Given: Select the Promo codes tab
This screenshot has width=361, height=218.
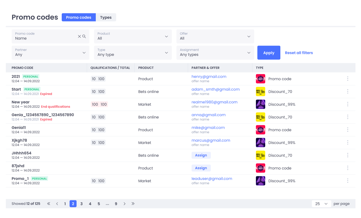Looking at the screenshot, I should [x=79, y=17].
